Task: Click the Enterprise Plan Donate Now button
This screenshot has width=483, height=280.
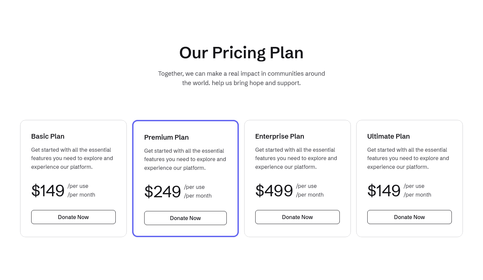Action: click(297, 217)
